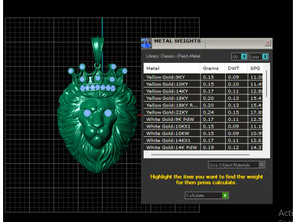Screen dimensions: 296x222
Task: Select the Yellow Gold:18KY R... row
Action: click(203, 105)
